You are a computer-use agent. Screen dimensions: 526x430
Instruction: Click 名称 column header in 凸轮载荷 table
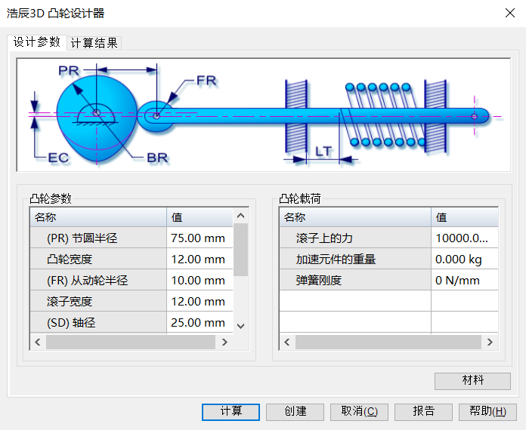point(355,217)
